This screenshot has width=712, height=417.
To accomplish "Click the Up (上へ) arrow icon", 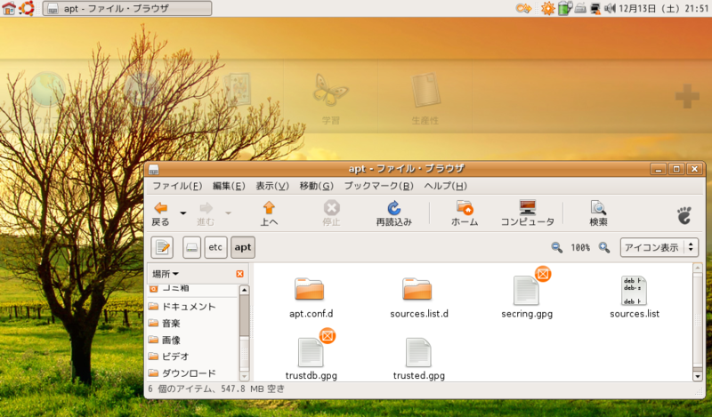I will pos(269,208).
